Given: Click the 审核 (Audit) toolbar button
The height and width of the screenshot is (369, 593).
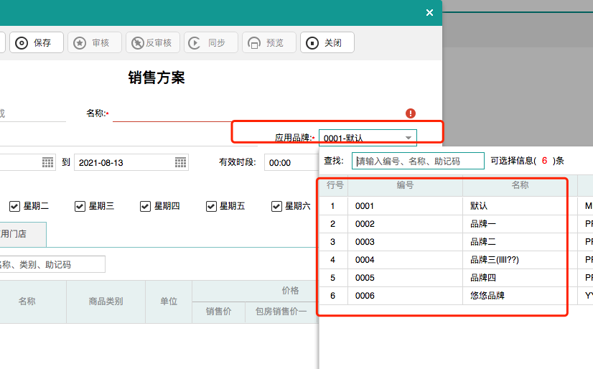Looking at the screenshot, I should (x=94, y=43).
